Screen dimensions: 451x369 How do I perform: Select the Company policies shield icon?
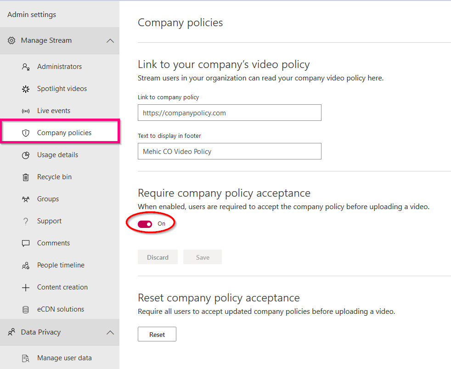pos(26,132)
